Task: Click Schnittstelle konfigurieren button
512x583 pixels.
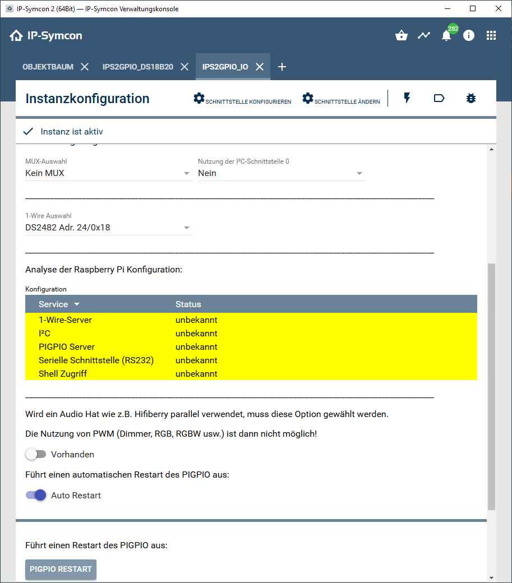Action: [242, 99]
